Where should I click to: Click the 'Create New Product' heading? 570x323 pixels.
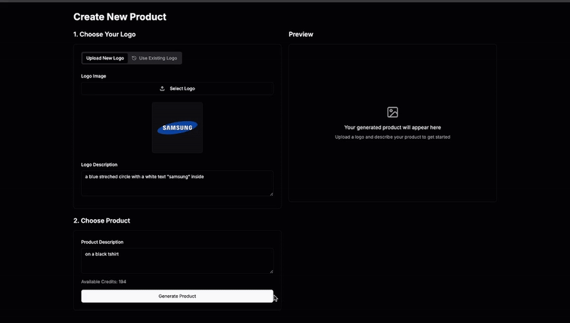click(120, 16)
